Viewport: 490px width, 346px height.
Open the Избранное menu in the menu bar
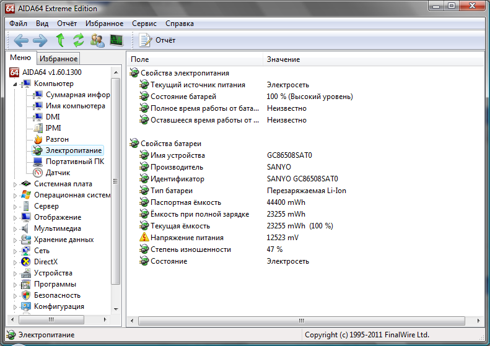104,24
